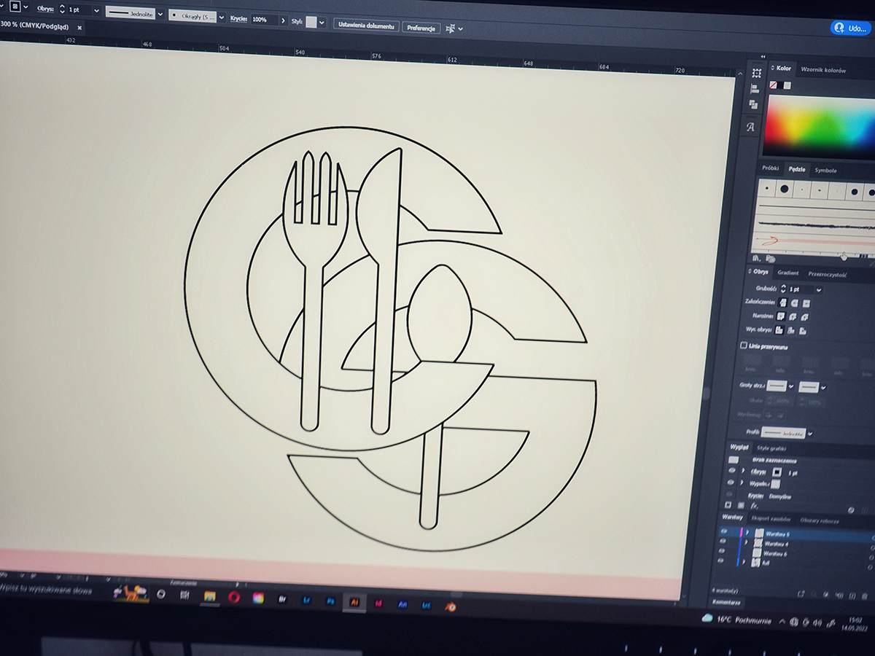875x656 pixels.
Task: Open the Przezroczystość tab
Action: 827,275
